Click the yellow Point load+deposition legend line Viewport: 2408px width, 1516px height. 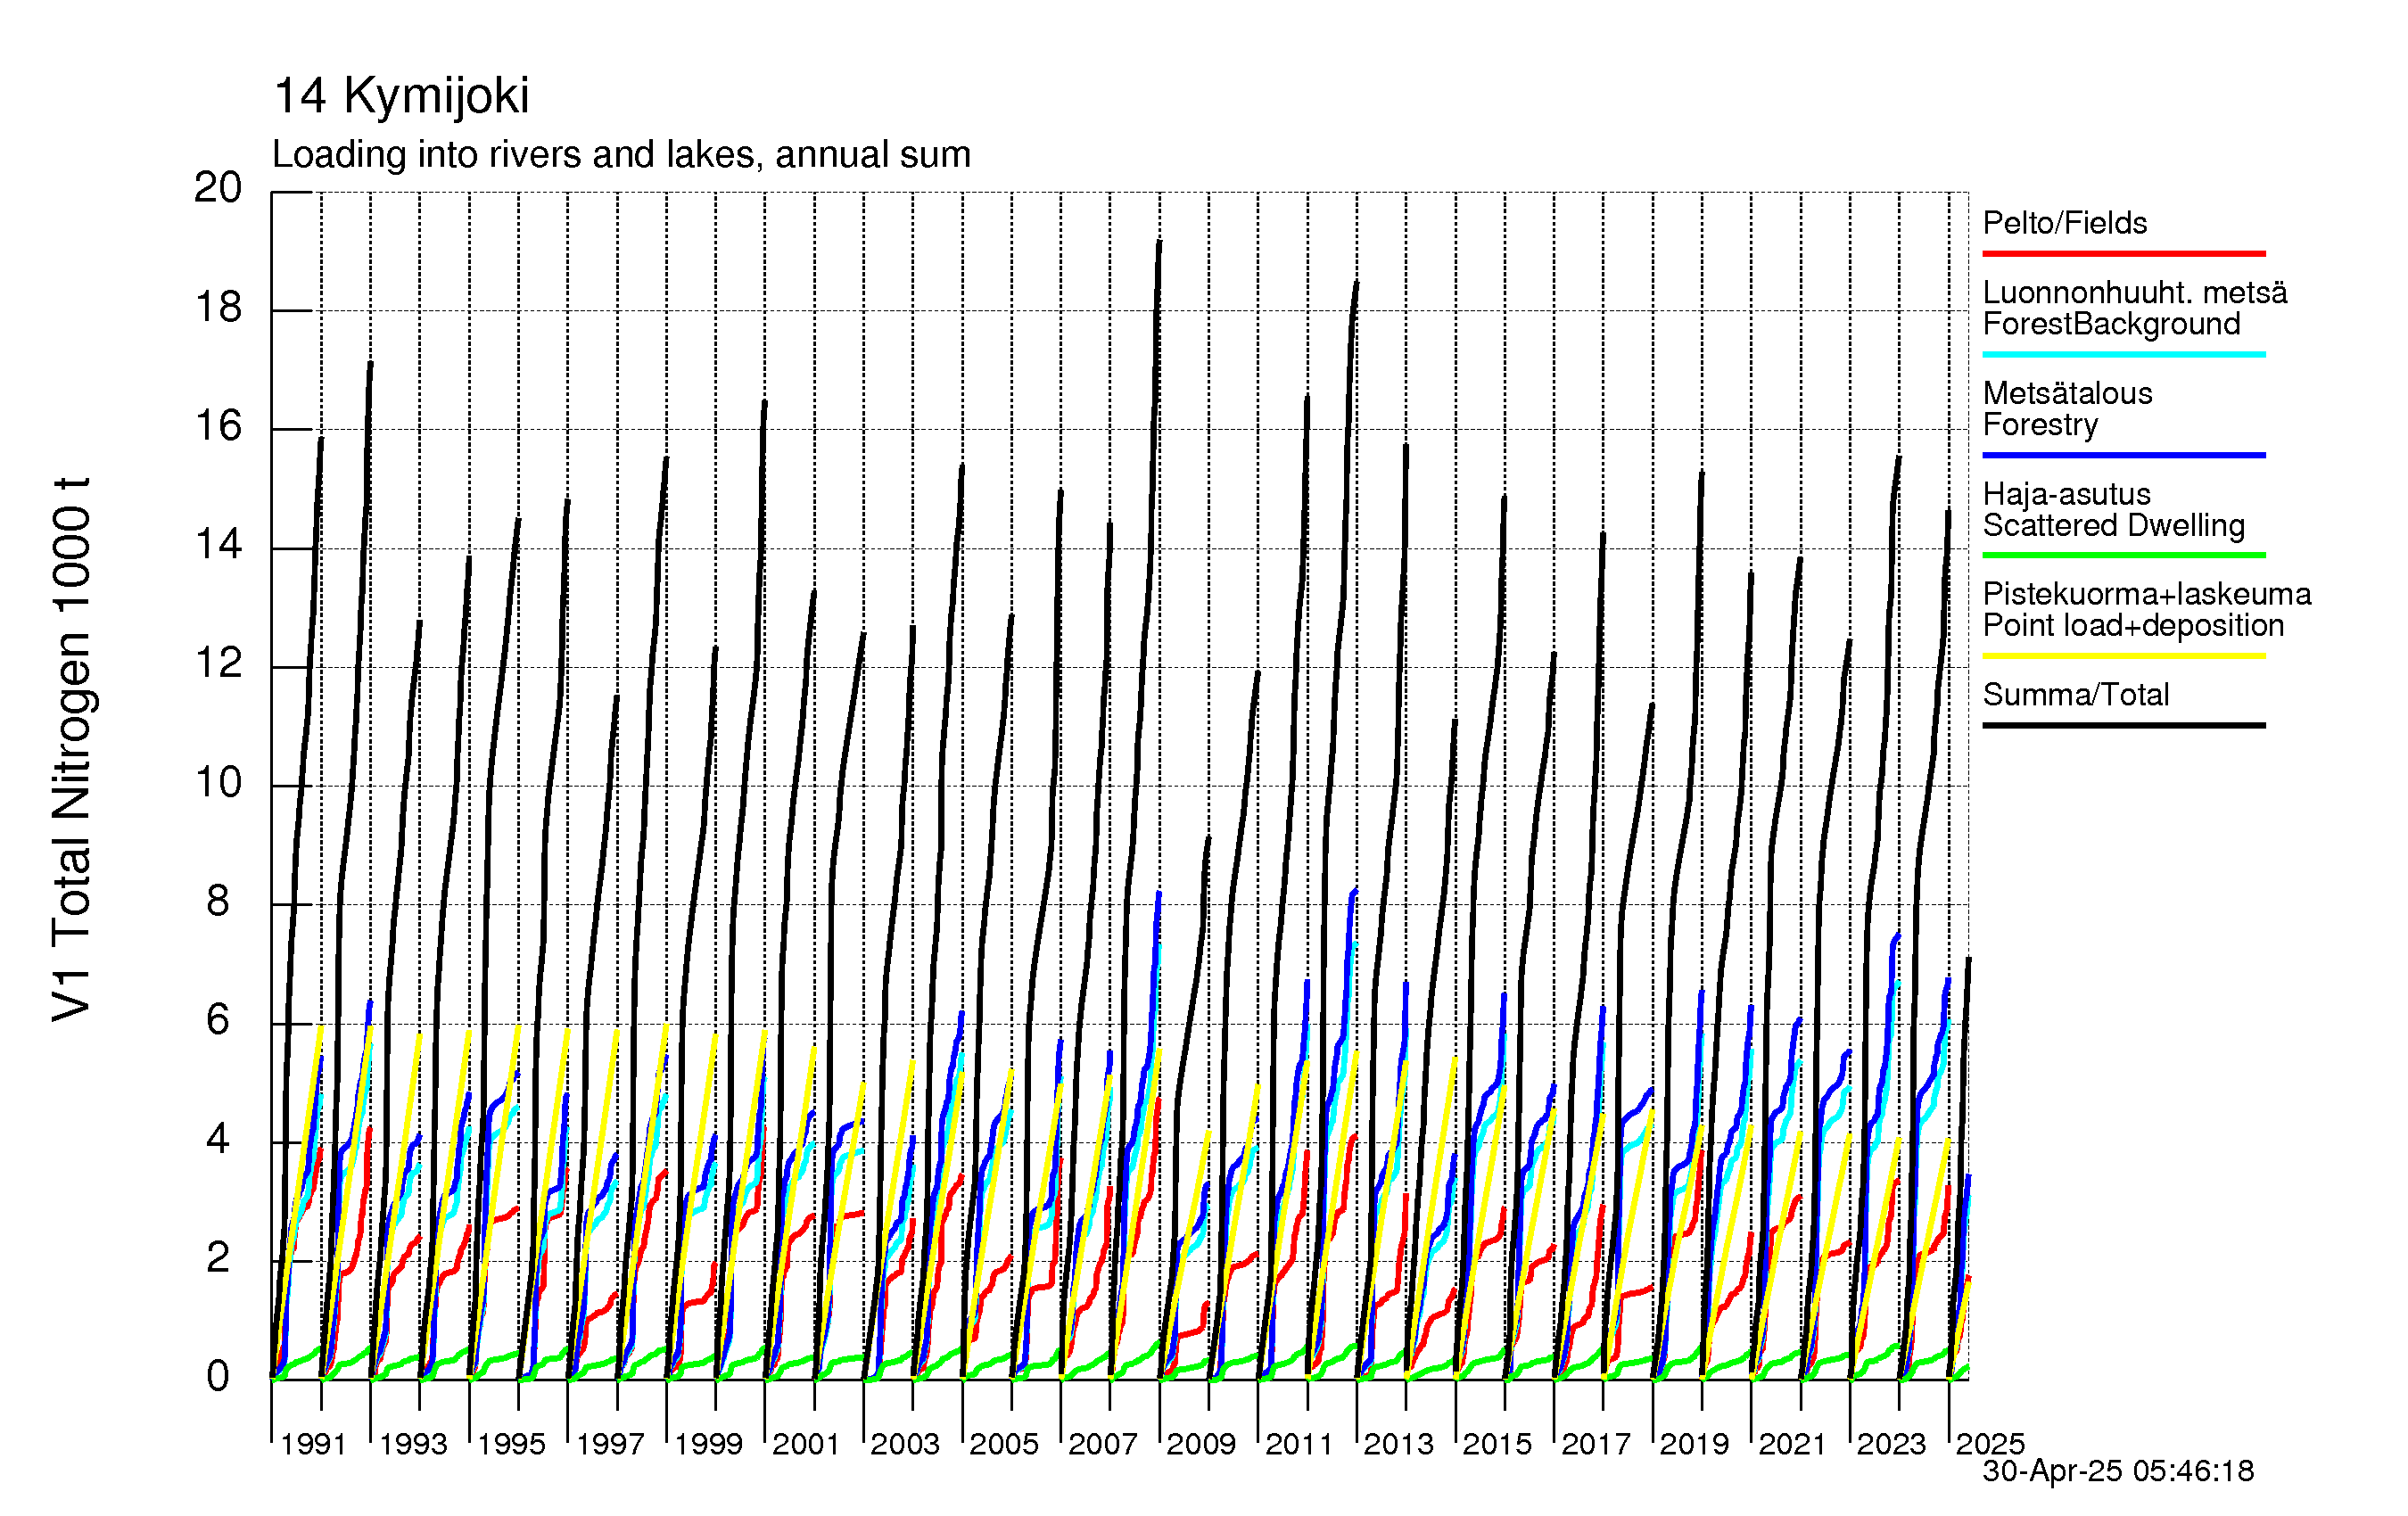tap(2124, 656)
